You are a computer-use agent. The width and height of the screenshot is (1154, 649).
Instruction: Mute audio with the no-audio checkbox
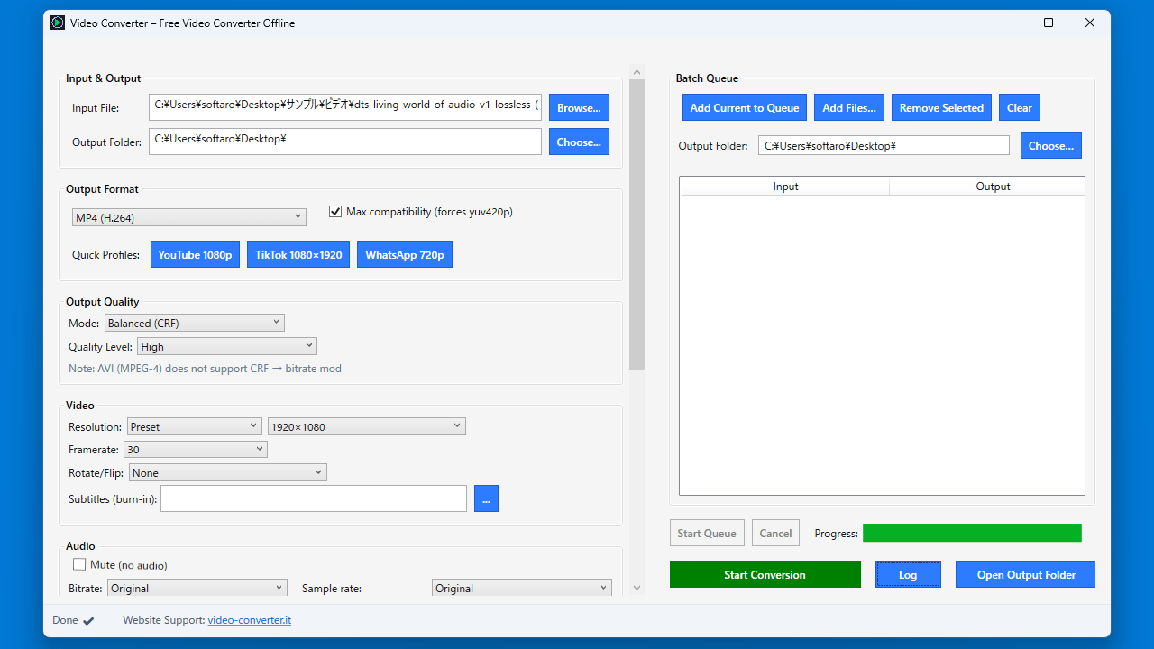point(79,563)
